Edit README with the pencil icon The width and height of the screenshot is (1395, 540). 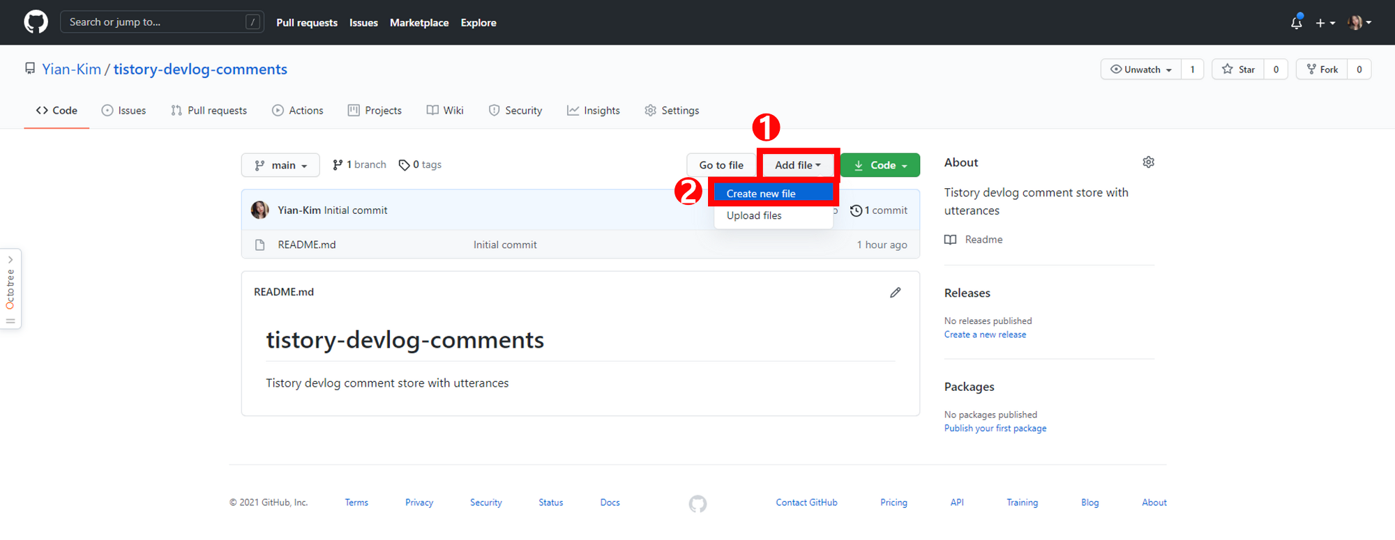(x=896, y=292)
